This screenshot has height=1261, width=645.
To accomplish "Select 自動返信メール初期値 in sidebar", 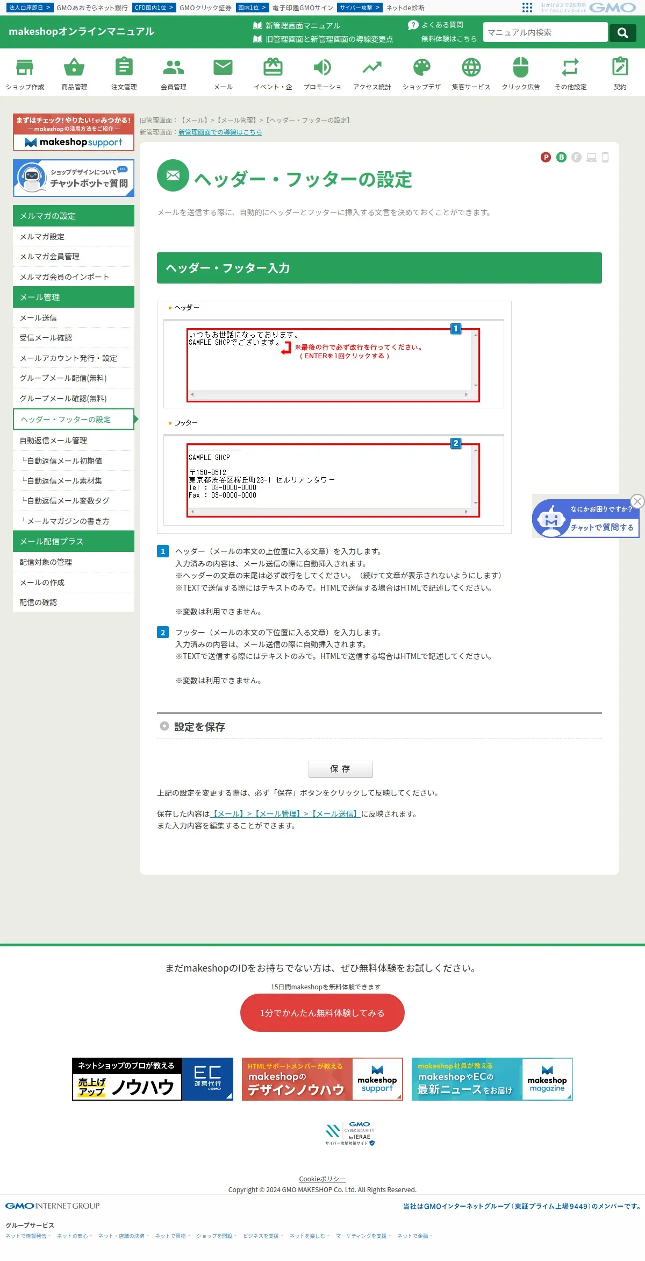I will (x=74, y=461).
